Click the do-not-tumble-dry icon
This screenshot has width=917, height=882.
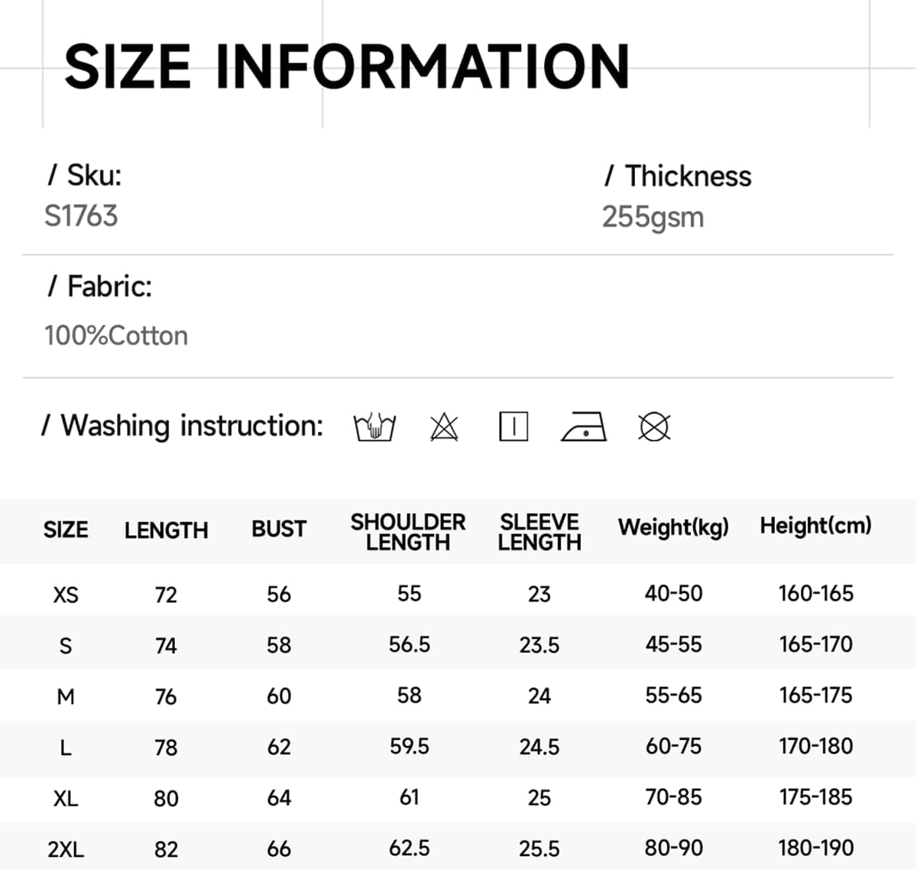point(654,426)
